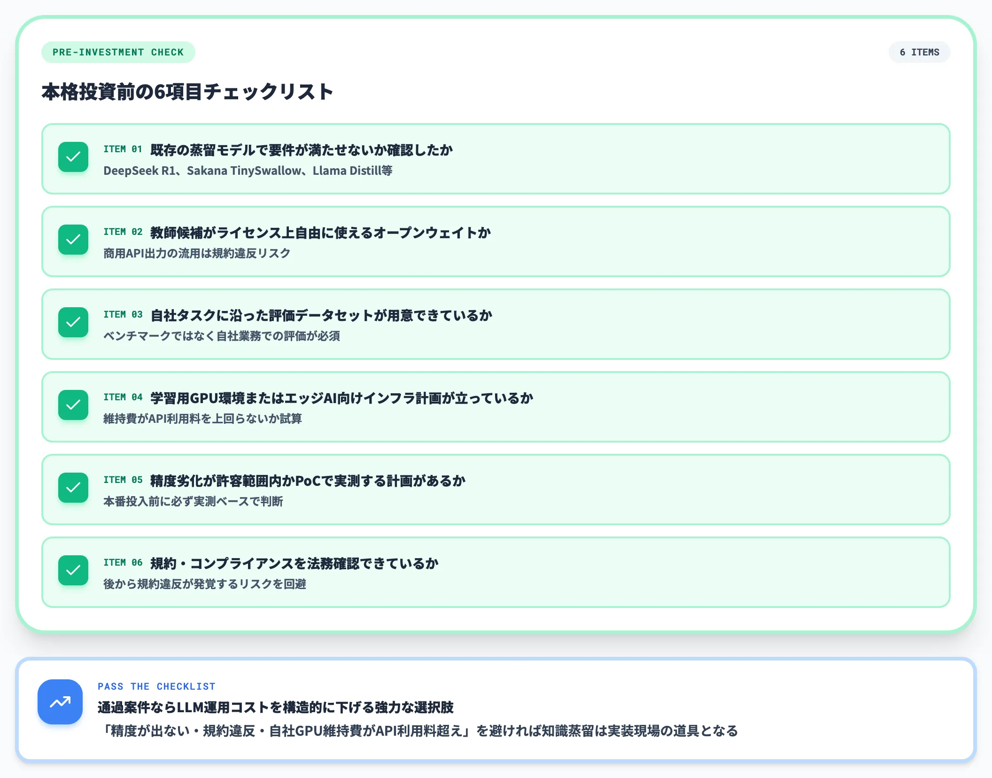Click the label ITEM 04
This screenshot has width=992, height=778.
tap(123, 397)
